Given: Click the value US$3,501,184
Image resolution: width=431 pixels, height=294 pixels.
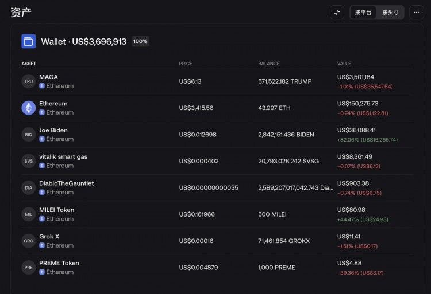Looking at the screenshot, I should tap(356, 77).
